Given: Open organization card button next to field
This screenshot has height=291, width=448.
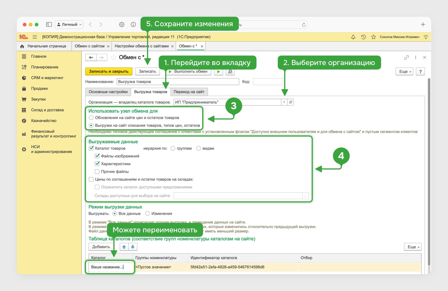Looking at the screenshot, I should click(x=291, y=102).
